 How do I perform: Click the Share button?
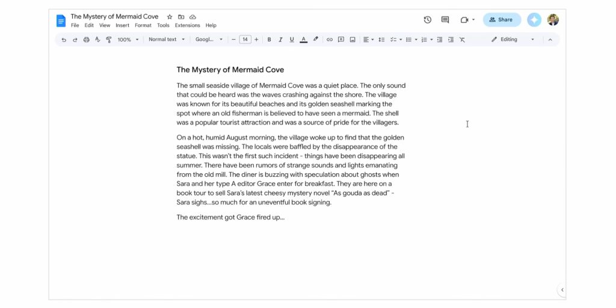[501, 20]
